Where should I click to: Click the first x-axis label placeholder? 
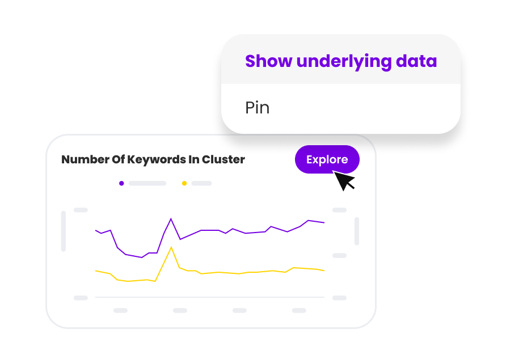tap(120, 311)
